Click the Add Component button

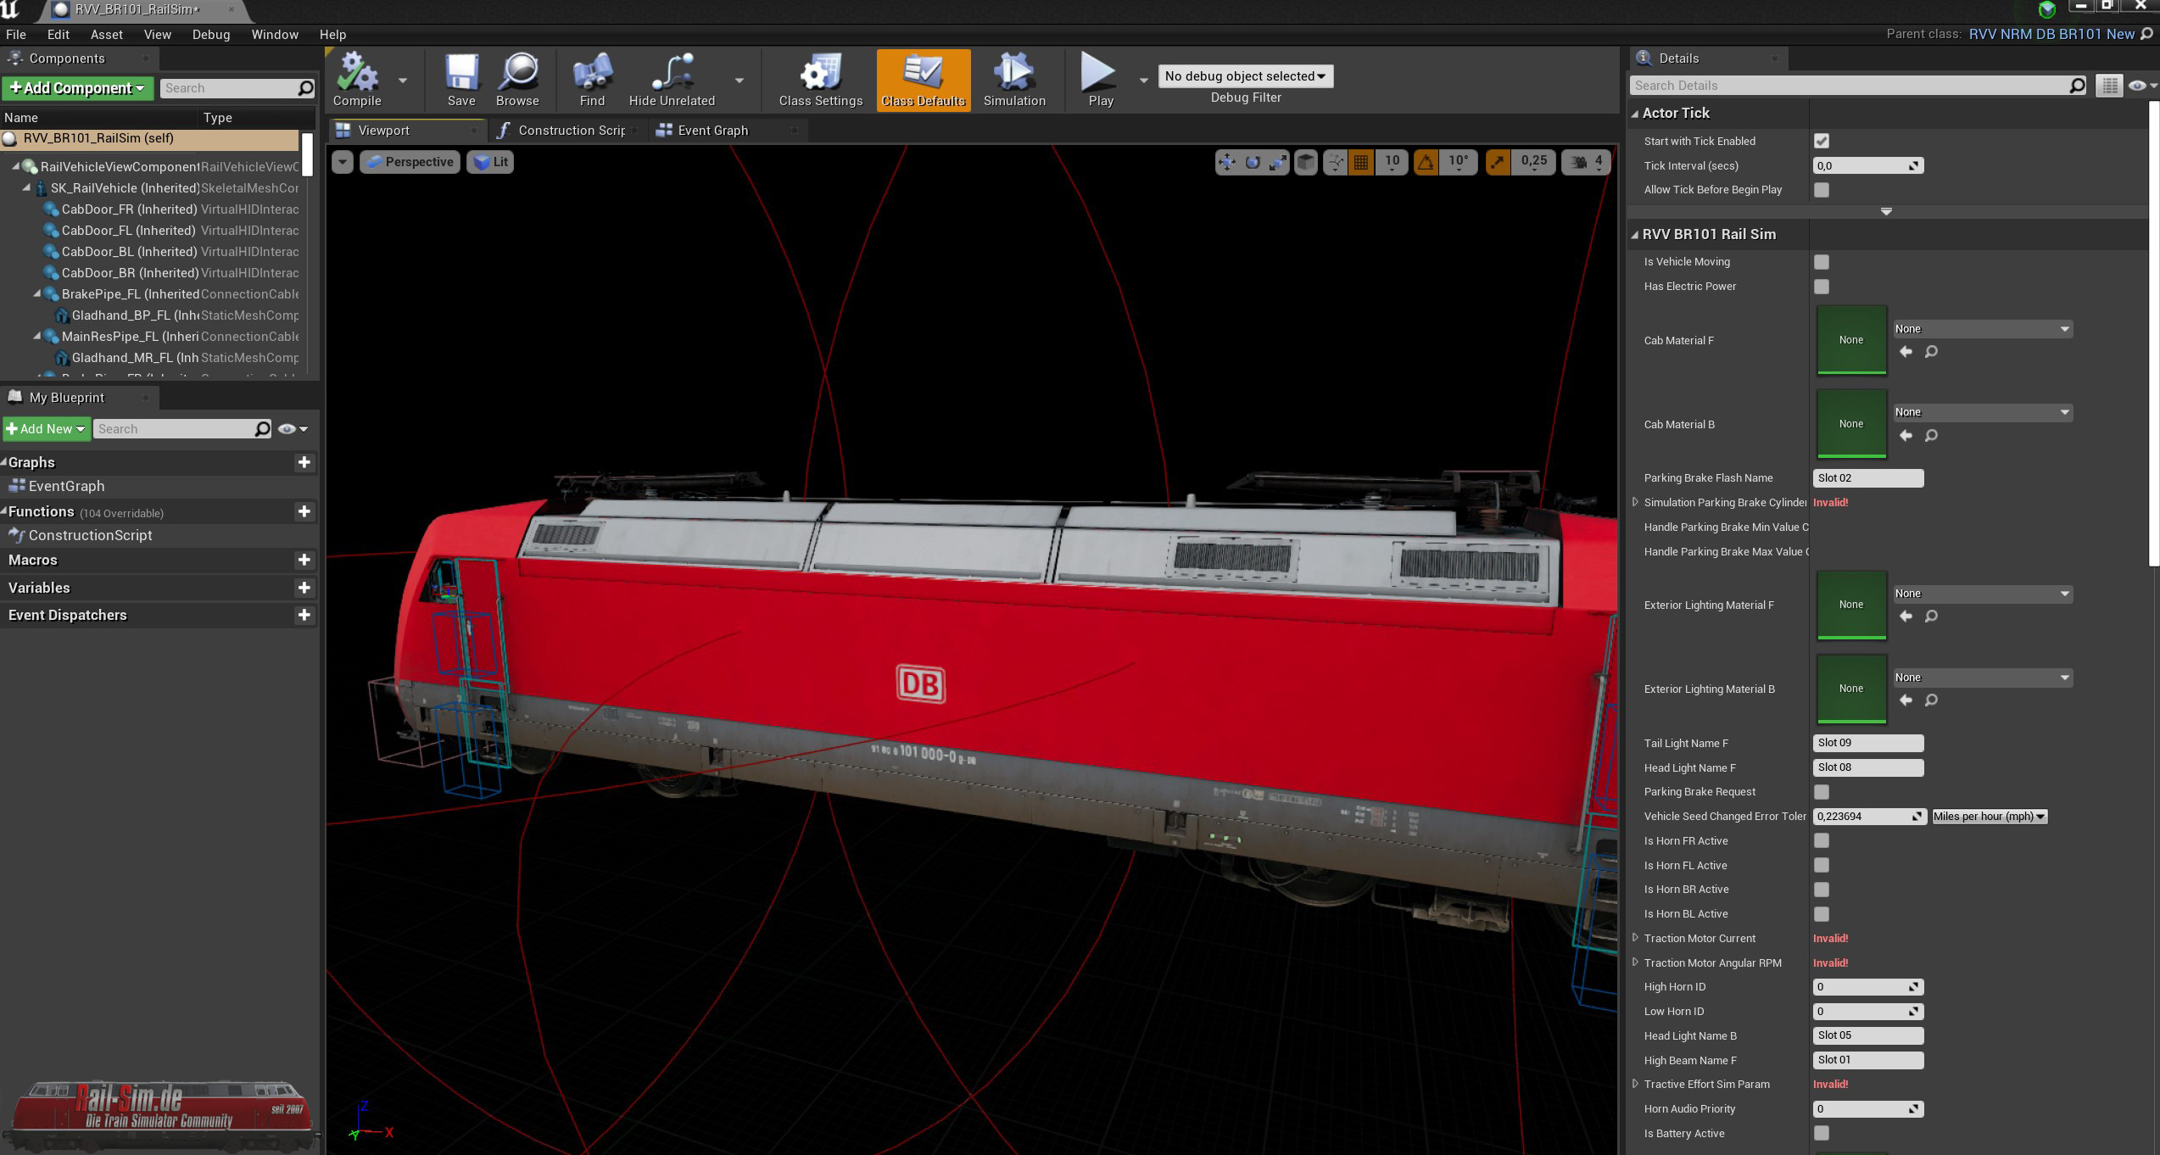[x=77, y=88]
